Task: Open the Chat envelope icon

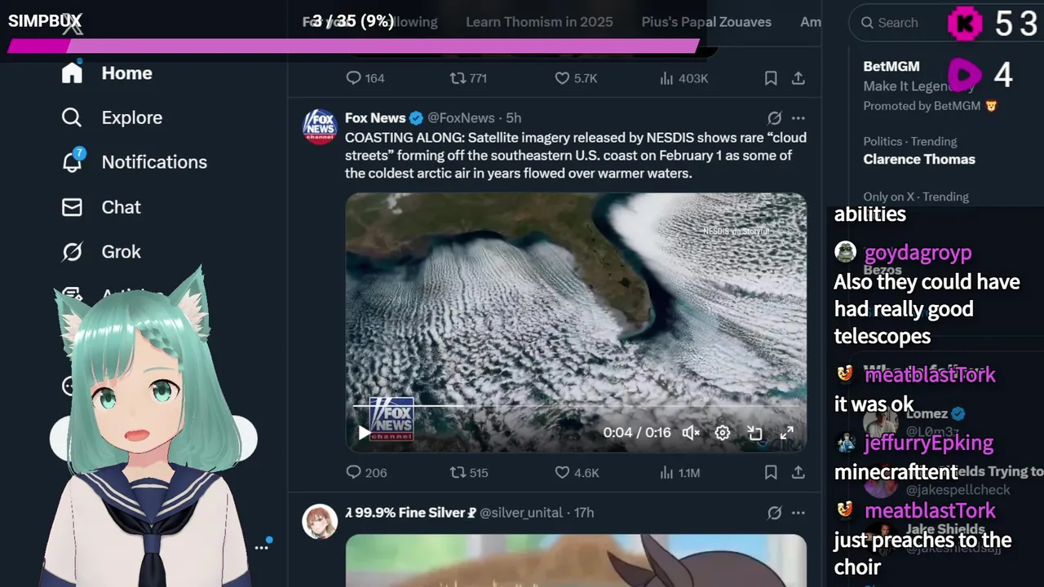Action: tap(73, 207)
